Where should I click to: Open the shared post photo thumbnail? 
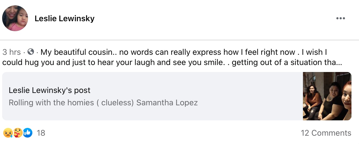(x=327, y=96)
